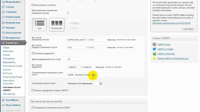
Task: Click the star icon beside Review YARPP
Action: point(154,58)
